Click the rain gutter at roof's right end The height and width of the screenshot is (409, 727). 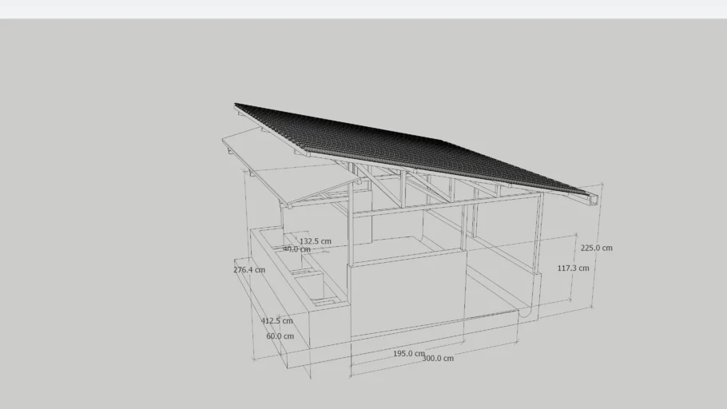point(592,197)
